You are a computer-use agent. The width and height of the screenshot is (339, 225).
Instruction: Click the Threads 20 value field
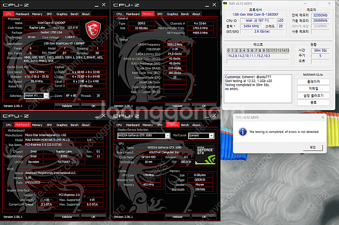(x=98, y=96)
